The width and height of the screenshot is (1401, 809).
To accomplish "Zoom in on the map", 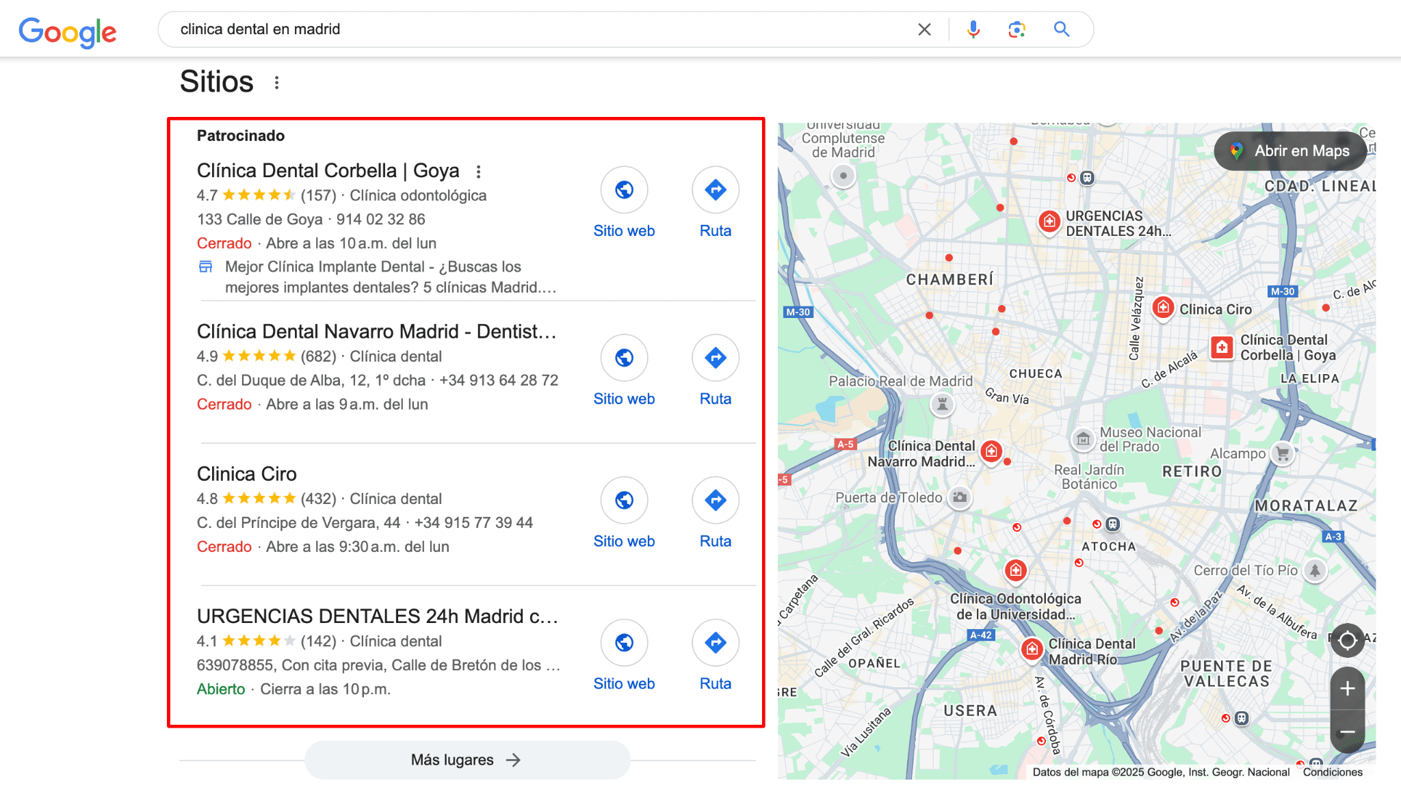I will (x=1347, y=689).
